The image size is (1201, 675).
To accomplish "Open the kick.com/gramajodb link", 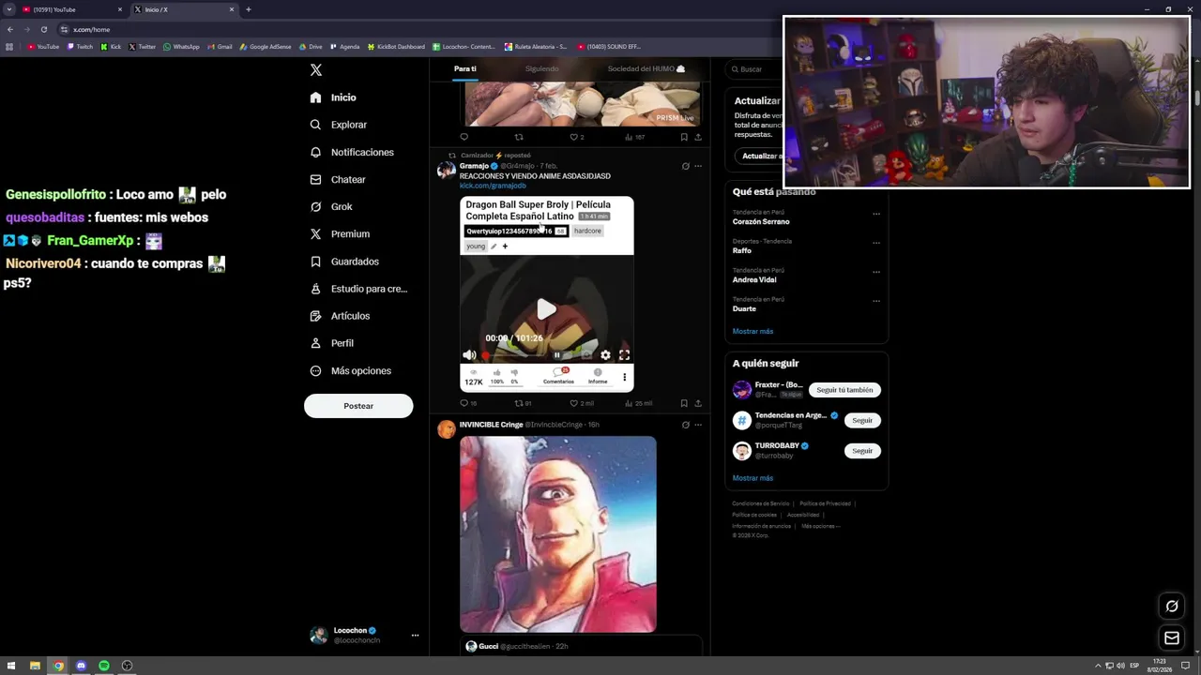I will 493,186.
